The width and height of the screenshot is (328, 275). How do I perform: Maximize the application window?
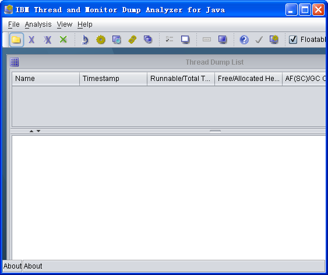[305, 10]
